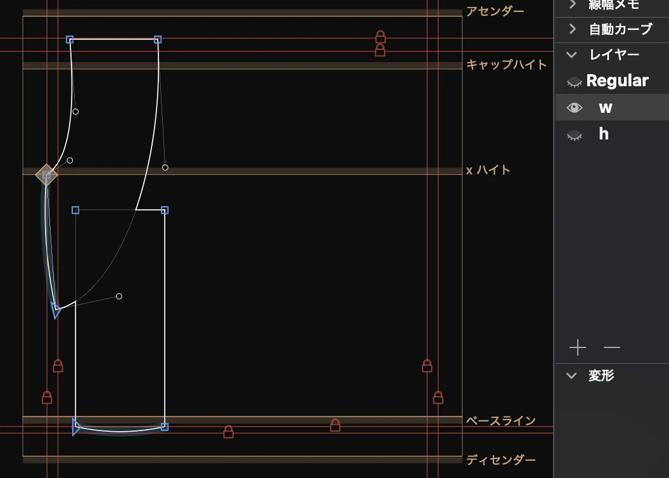Screen dimensions: 669x478
Task: Click the x ハイト metric label
Action: pos(488,170)
